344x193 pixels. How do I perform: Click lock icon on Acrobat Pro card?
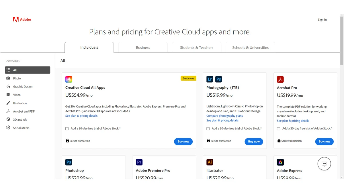tap(279, 141)
